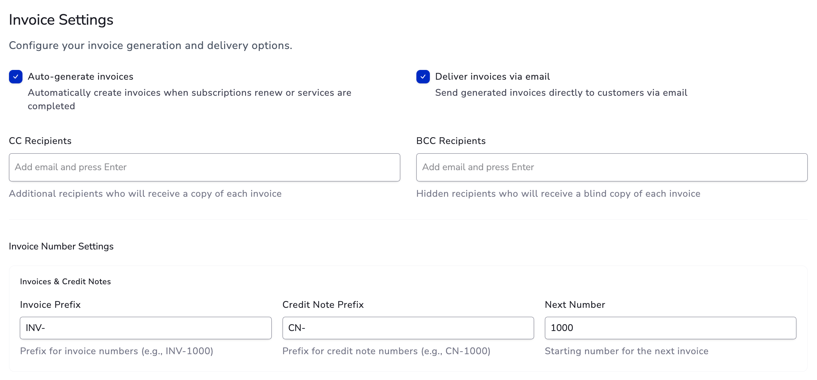
Task: Select the Next Number input box
Action: (670, 328)
